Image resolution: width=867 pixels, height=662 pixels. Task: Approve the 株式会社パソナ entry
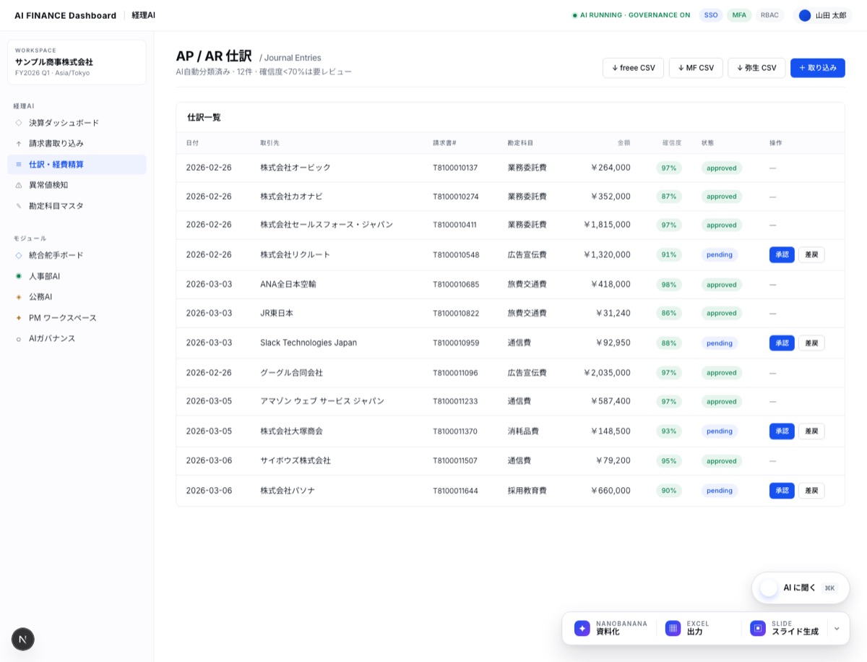(x=782, y=491)
